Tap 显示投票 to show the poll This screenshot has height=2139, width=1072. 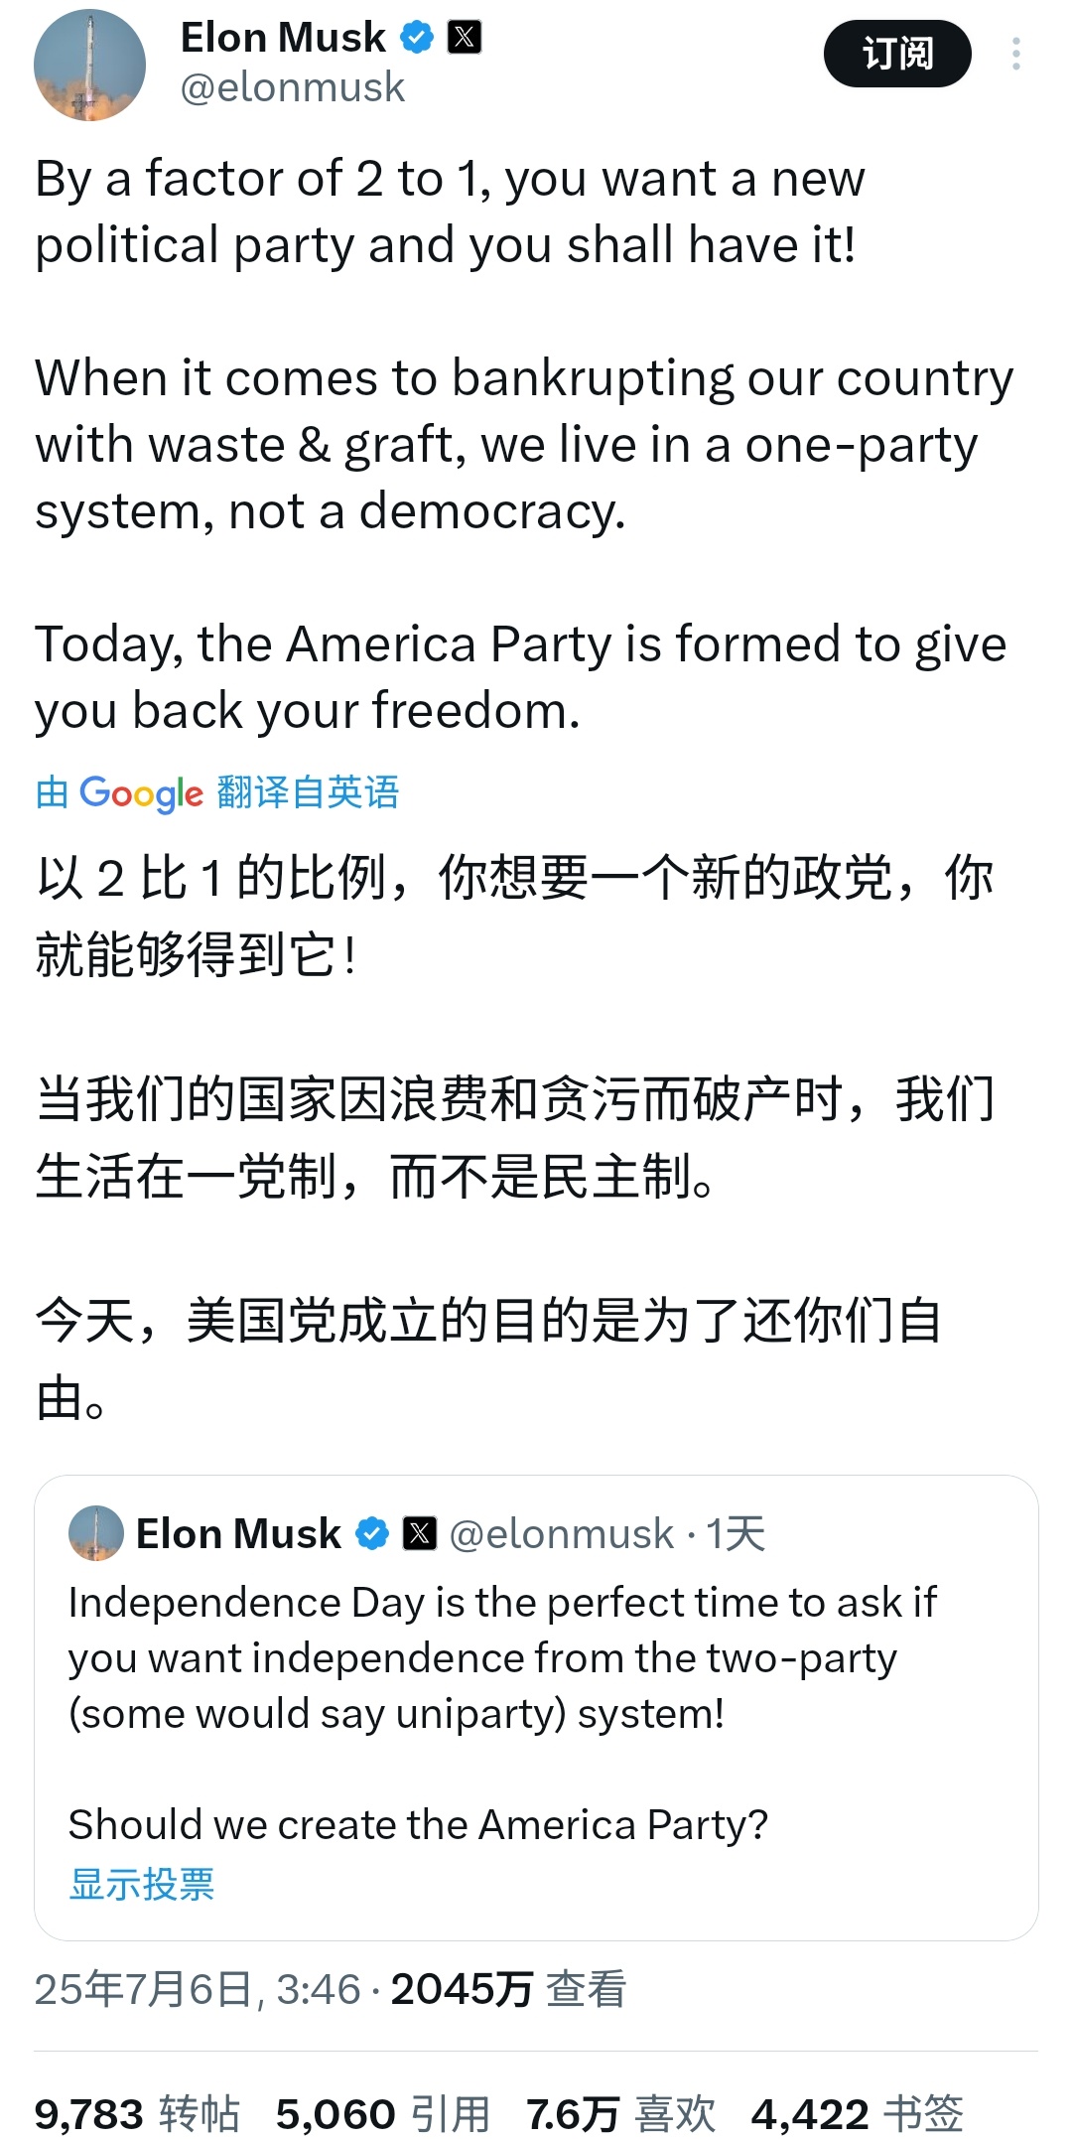[x=142, y=1883]
